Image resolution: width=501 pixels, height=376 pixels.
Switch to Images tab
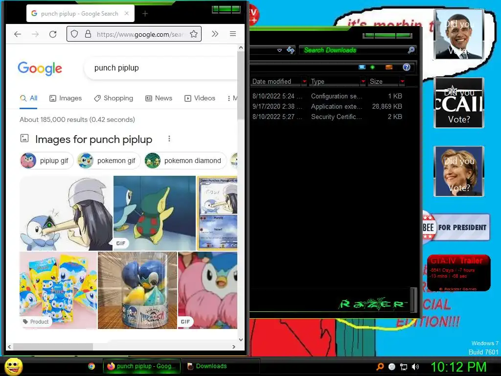[x=66, y=98]
